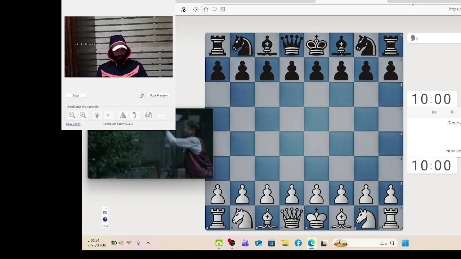
Task: Rotate the DroidCam video with curved arrow
Action: click(x=134, y=115)
